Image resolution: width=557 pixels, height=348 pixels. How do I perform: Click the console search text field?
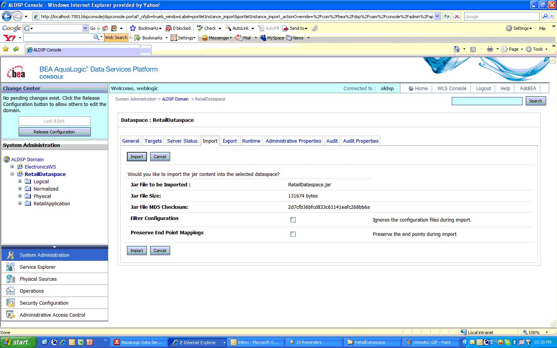(487, 101)
